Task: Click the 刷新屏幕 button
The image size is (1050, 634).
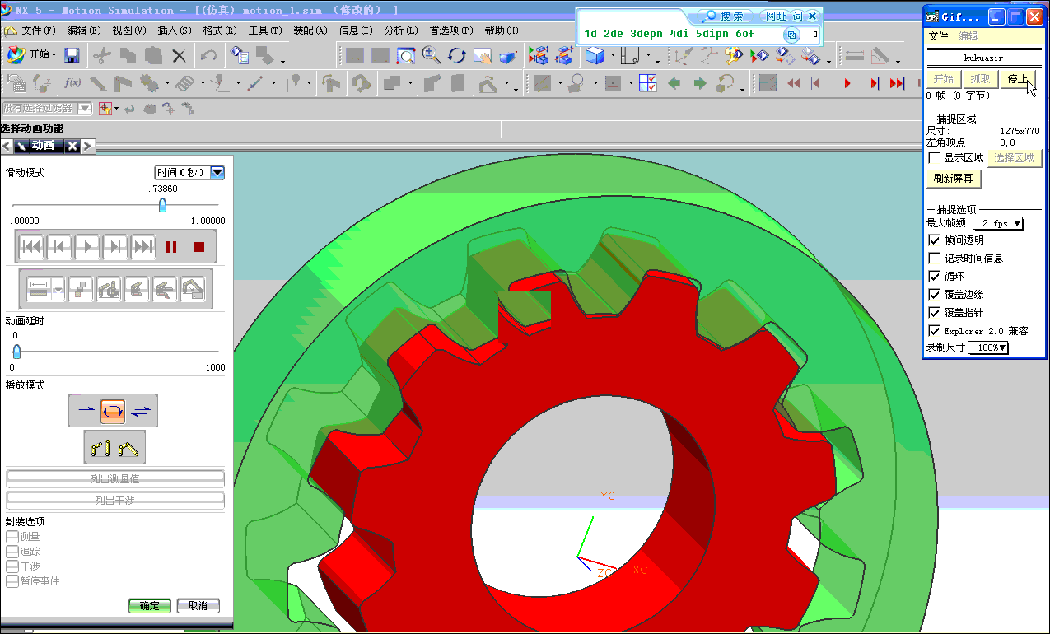Action: pyautogui.click(x=954, y=179)
